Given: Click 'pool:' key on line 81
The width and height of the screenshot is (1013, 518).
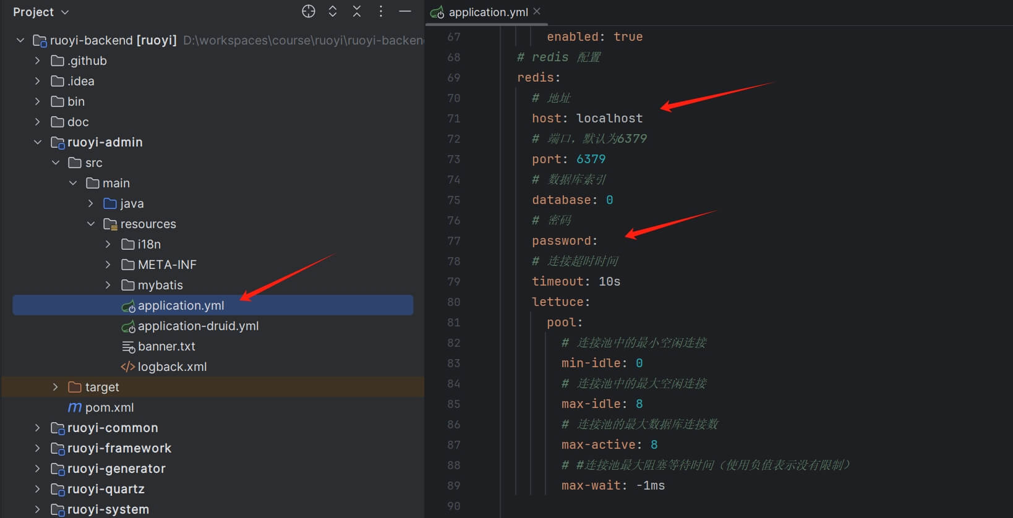Looking at the screenshot, I should point(565,322).
